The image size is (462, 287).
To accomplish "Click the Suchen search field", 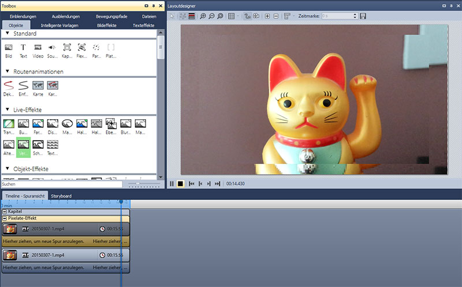I will pos(62,184).
